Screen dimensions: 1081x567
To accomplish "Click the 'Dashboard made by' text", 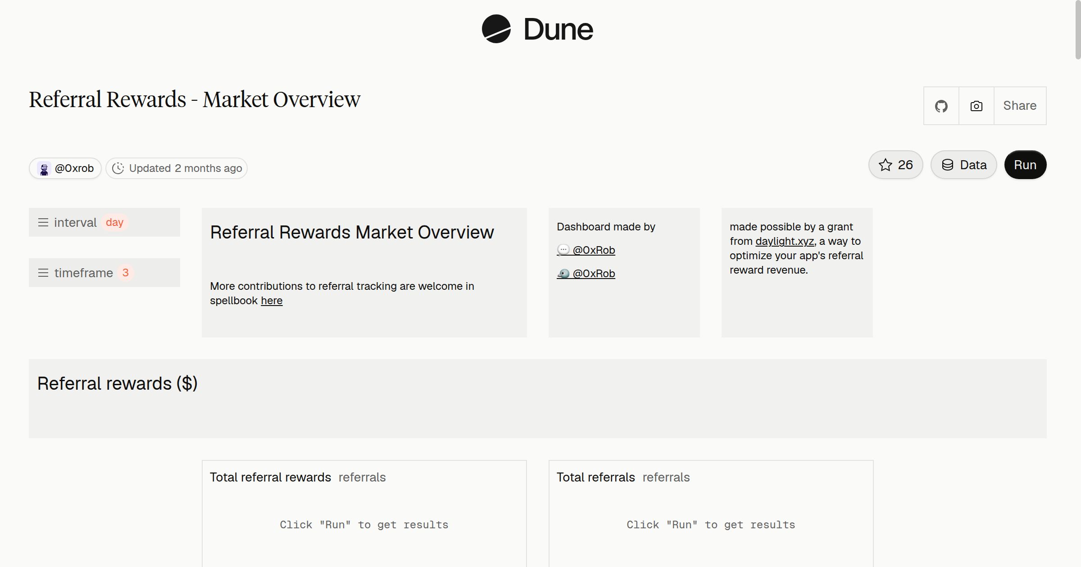I will coord(606,227).
